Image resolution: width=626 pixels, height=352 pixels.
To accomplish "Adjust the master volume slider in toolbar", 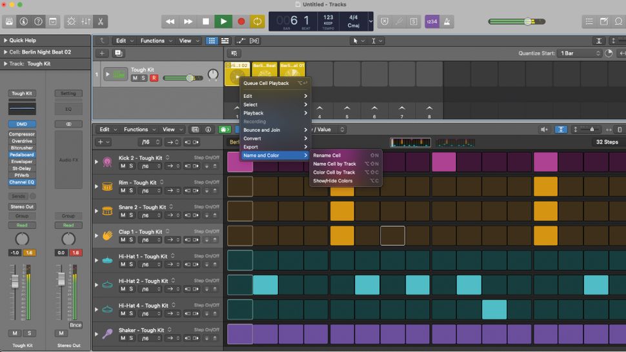I will click(528, 21).
